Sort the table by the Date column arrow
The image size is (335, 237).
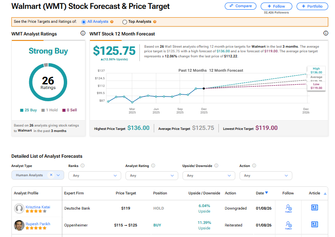click(x=266, y=193)
